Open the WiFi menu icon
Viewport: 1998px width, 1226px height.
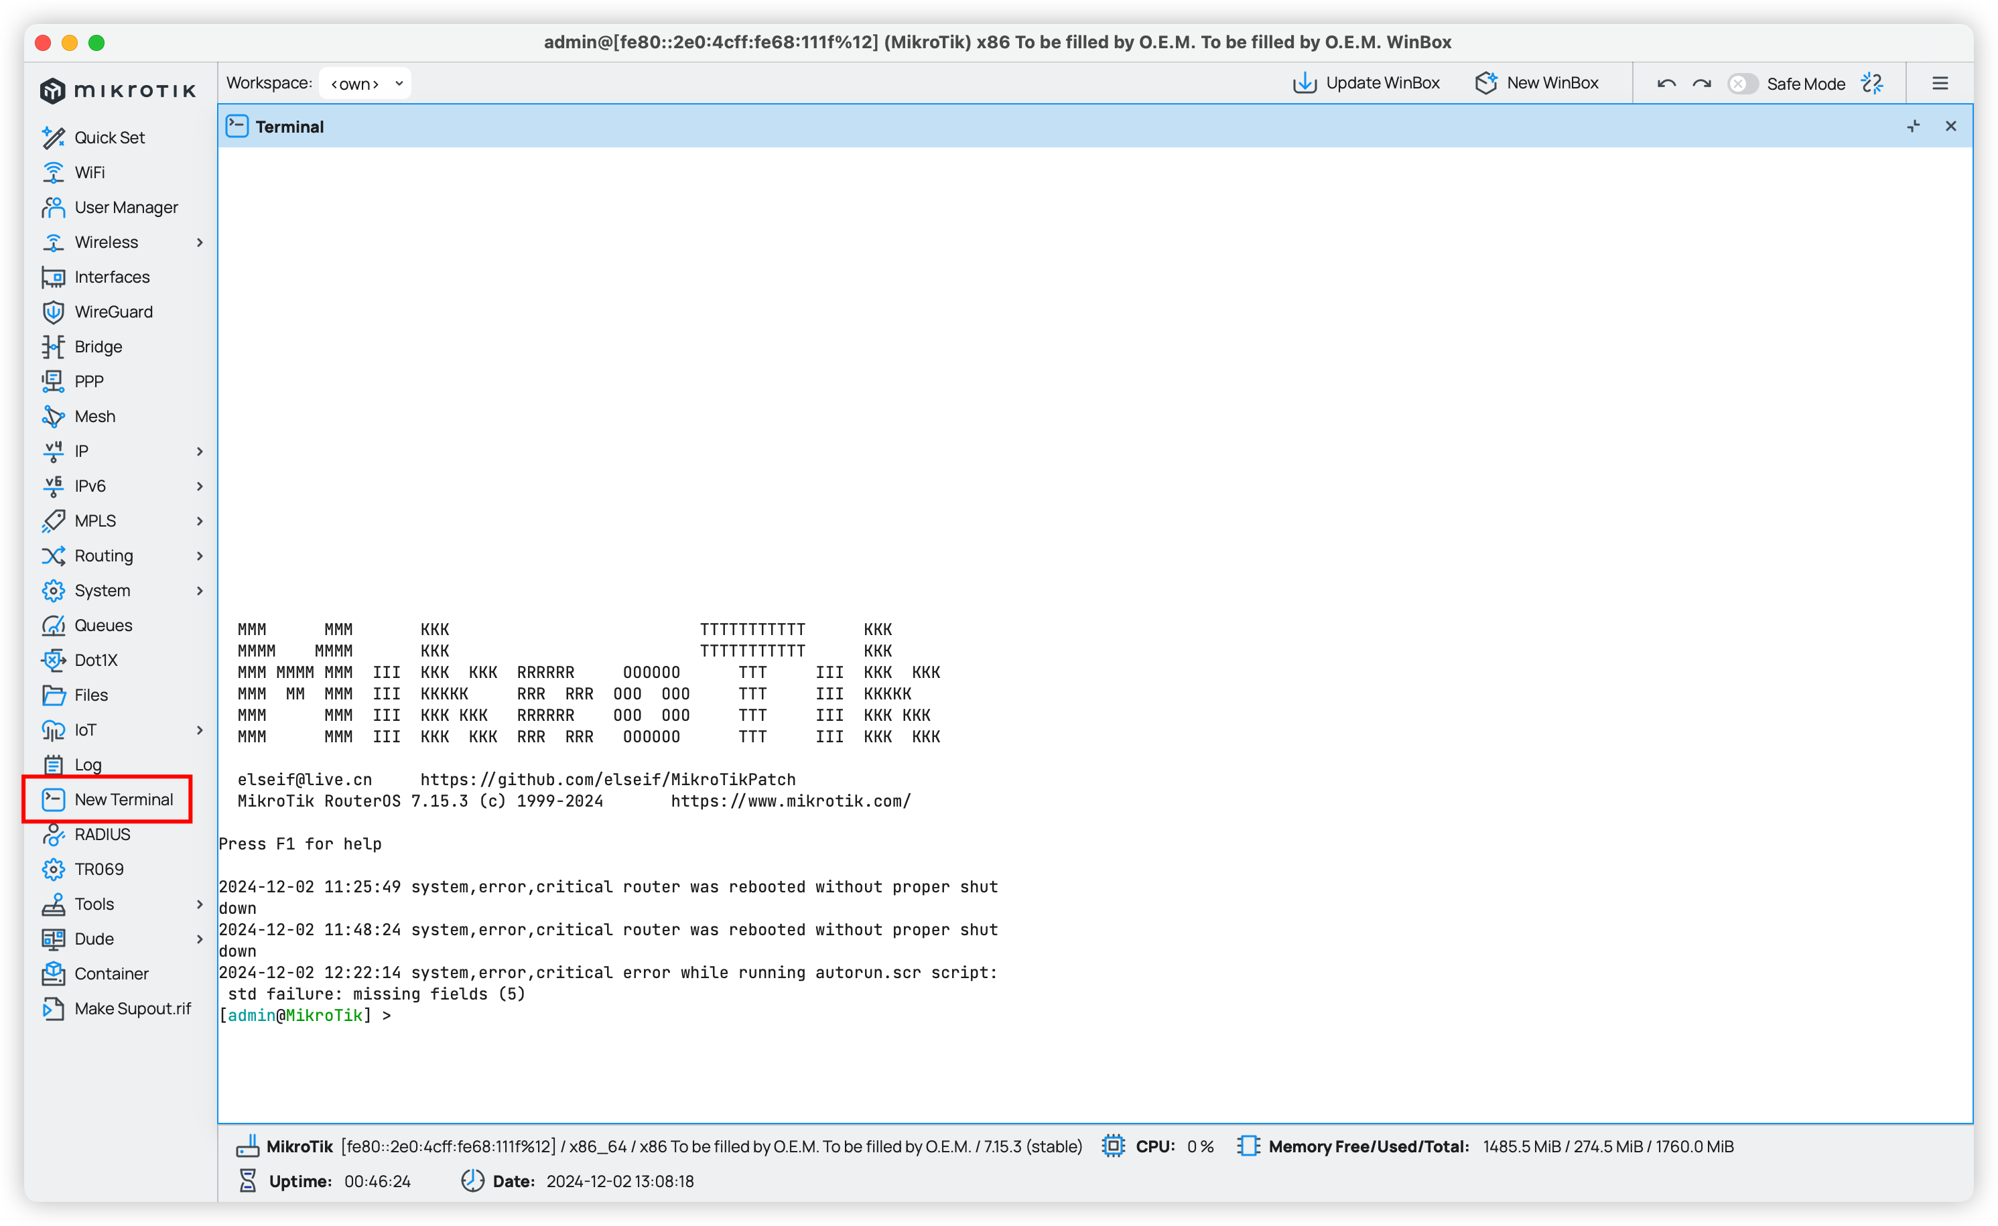(53, 172)
